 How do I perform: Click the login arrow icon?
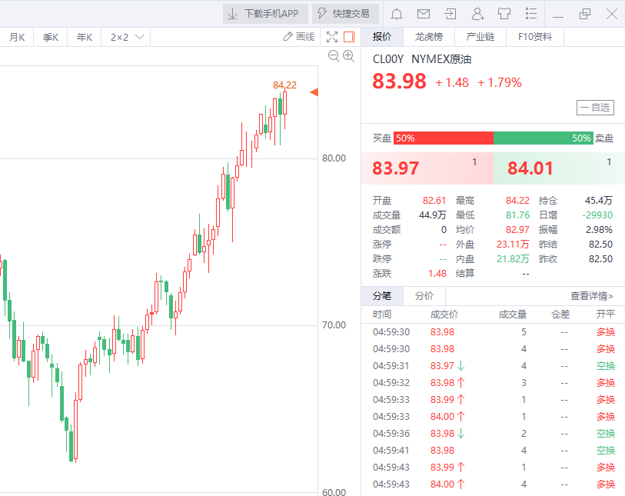[x=450, y=14]
